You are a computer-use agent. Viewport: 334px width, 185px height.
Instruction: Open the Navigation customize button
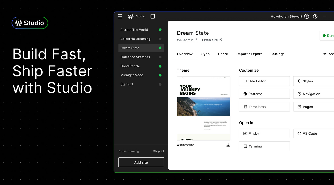pyautogui.click(x=314, y=94)
